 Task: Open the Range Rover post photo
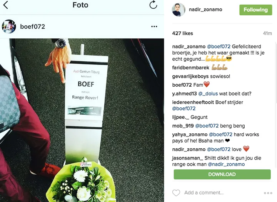pyautogui.click(x=82, y=120)
